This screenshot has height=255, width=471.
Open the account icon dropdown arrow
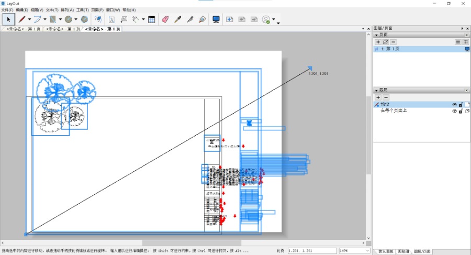coord(274,19)
